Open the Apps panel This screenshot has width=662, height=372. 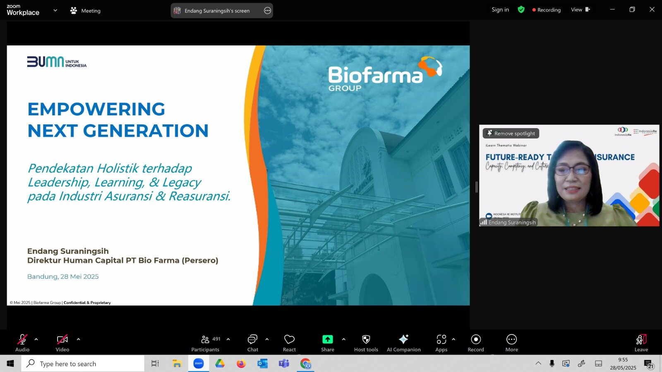441,343
